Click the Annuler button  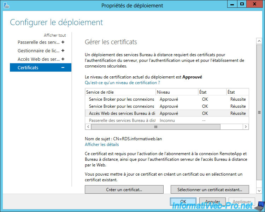click(212, 201)
